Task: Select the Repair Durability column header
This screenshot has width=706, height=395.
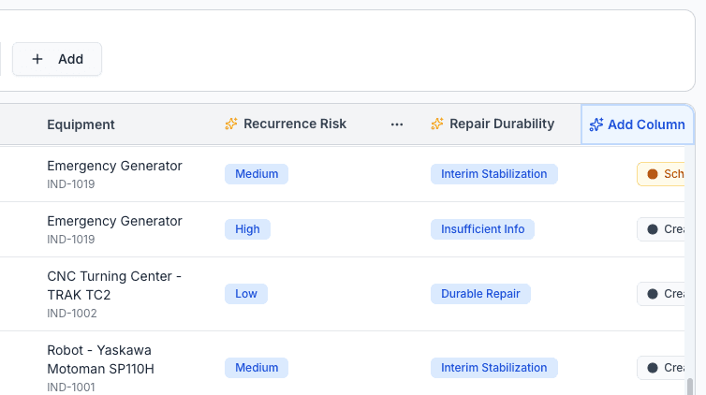Action: pos(502,124)
